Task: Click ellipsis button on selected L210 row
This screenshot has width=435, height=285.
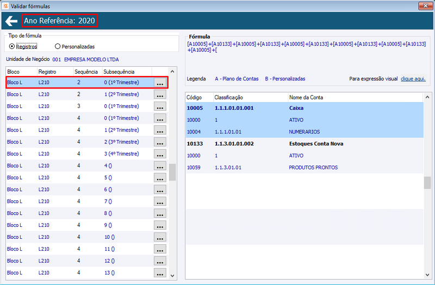Action: coord(160,83)
